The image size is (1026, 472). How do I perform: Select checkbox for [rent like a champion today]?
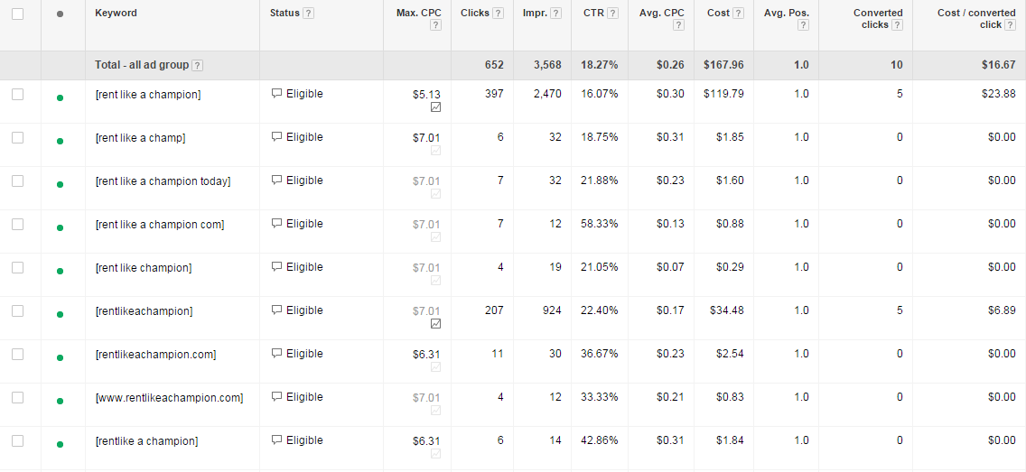(18, 181)
